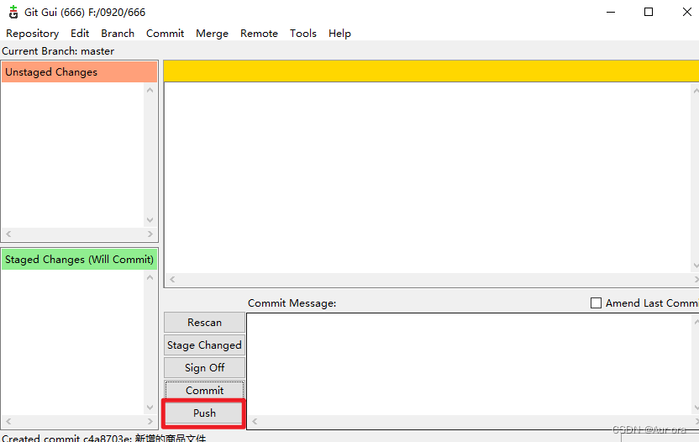Maximize the Git Gui window
699x442 pixels.
[649, 12]
